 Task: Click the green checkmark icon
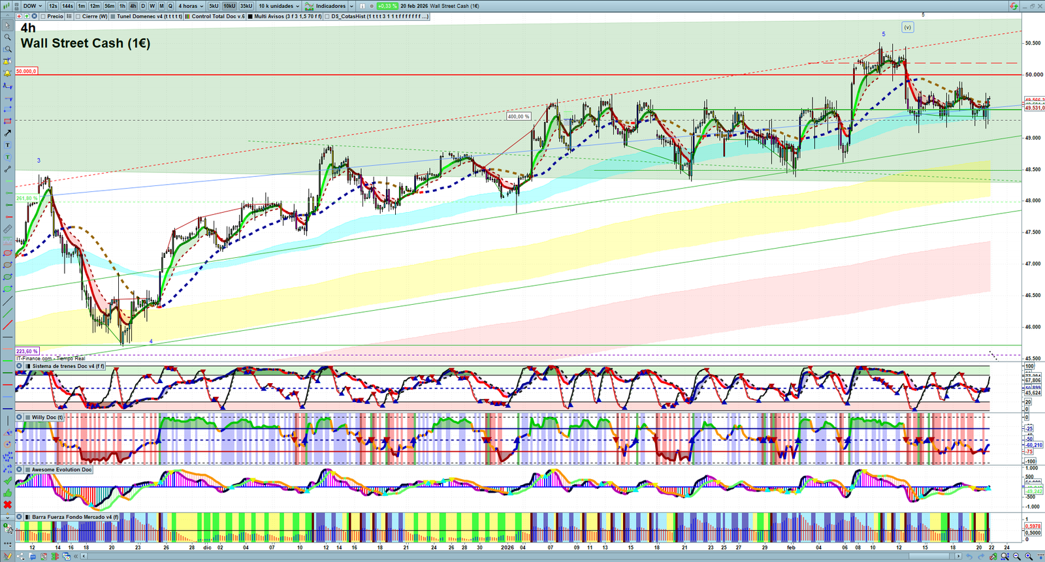[x=7, y=481]
